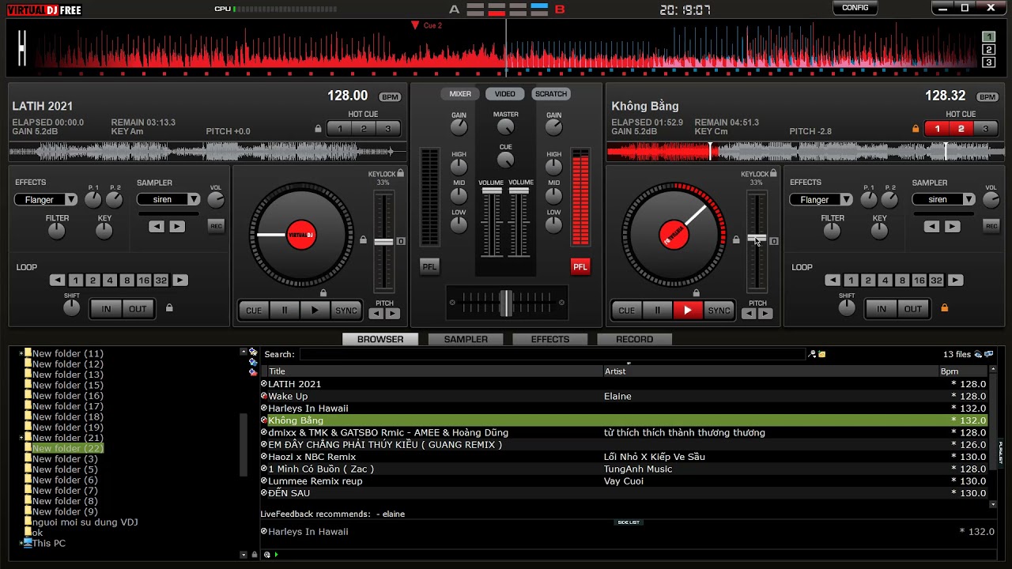Click the left channel volume fader
The image size is (1012, 569).
coord(492,190)
